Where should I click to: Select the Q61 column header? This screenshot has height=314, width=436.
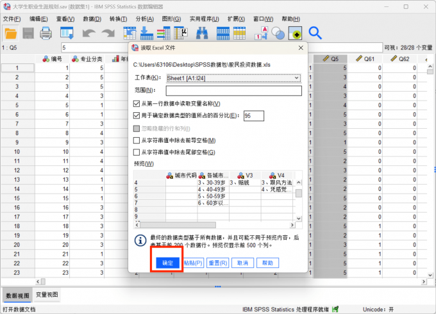(x=365, y=59)
